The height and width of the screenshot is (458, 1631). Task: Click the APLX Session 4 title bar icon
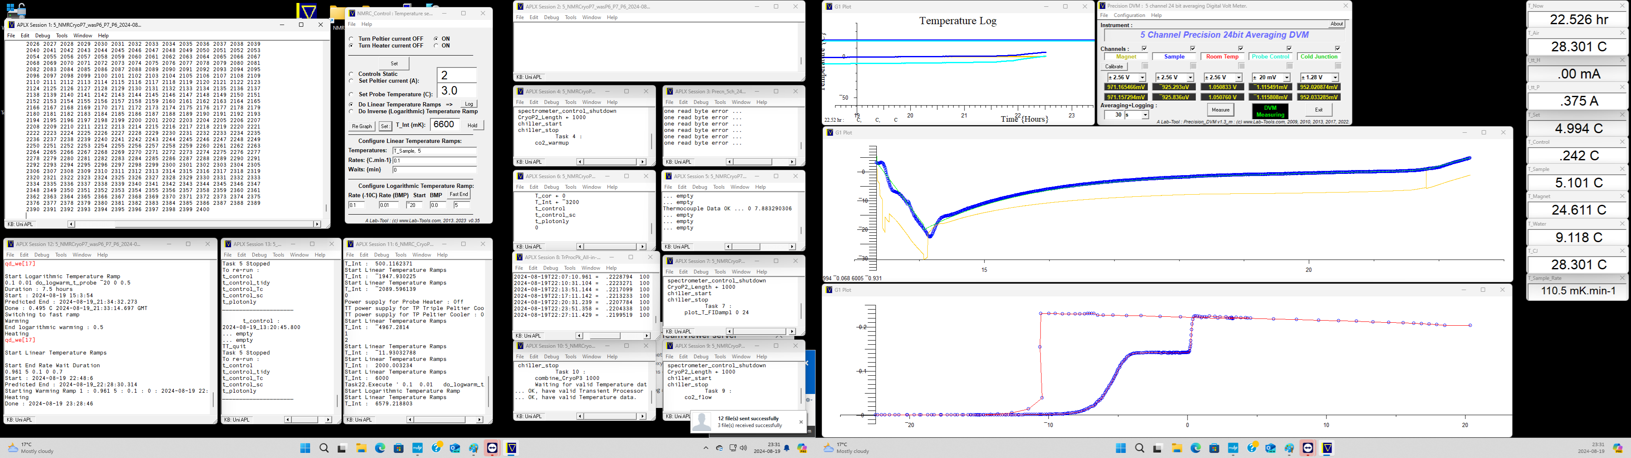tap(520, 91)
